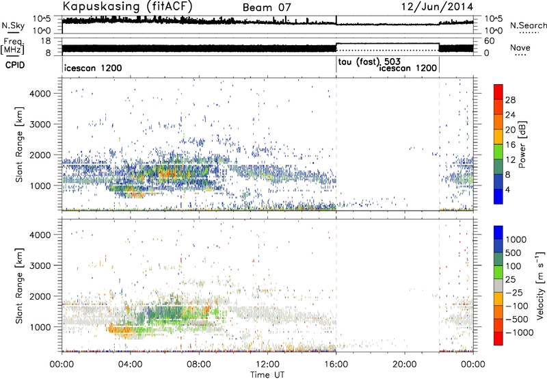Click the '3000' range tick on velocity panel

tap(40, 265)
